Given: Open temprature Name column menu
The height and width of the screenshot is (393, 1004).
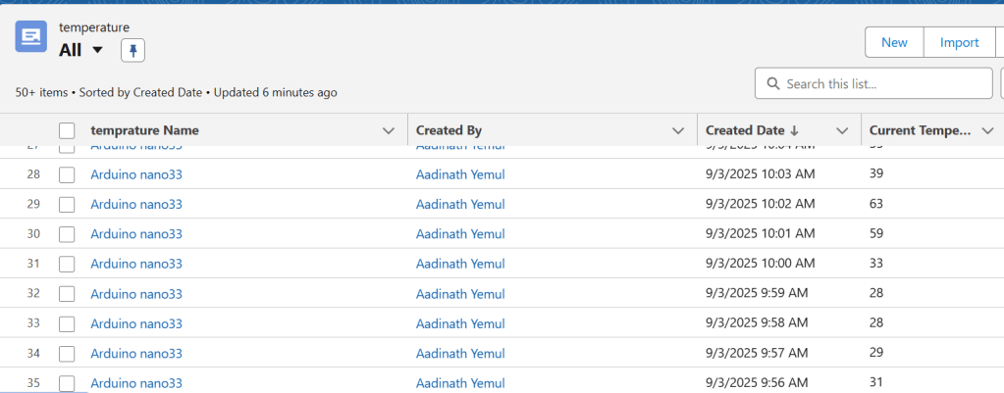Looking at the screenshot, I should (389, 130).
